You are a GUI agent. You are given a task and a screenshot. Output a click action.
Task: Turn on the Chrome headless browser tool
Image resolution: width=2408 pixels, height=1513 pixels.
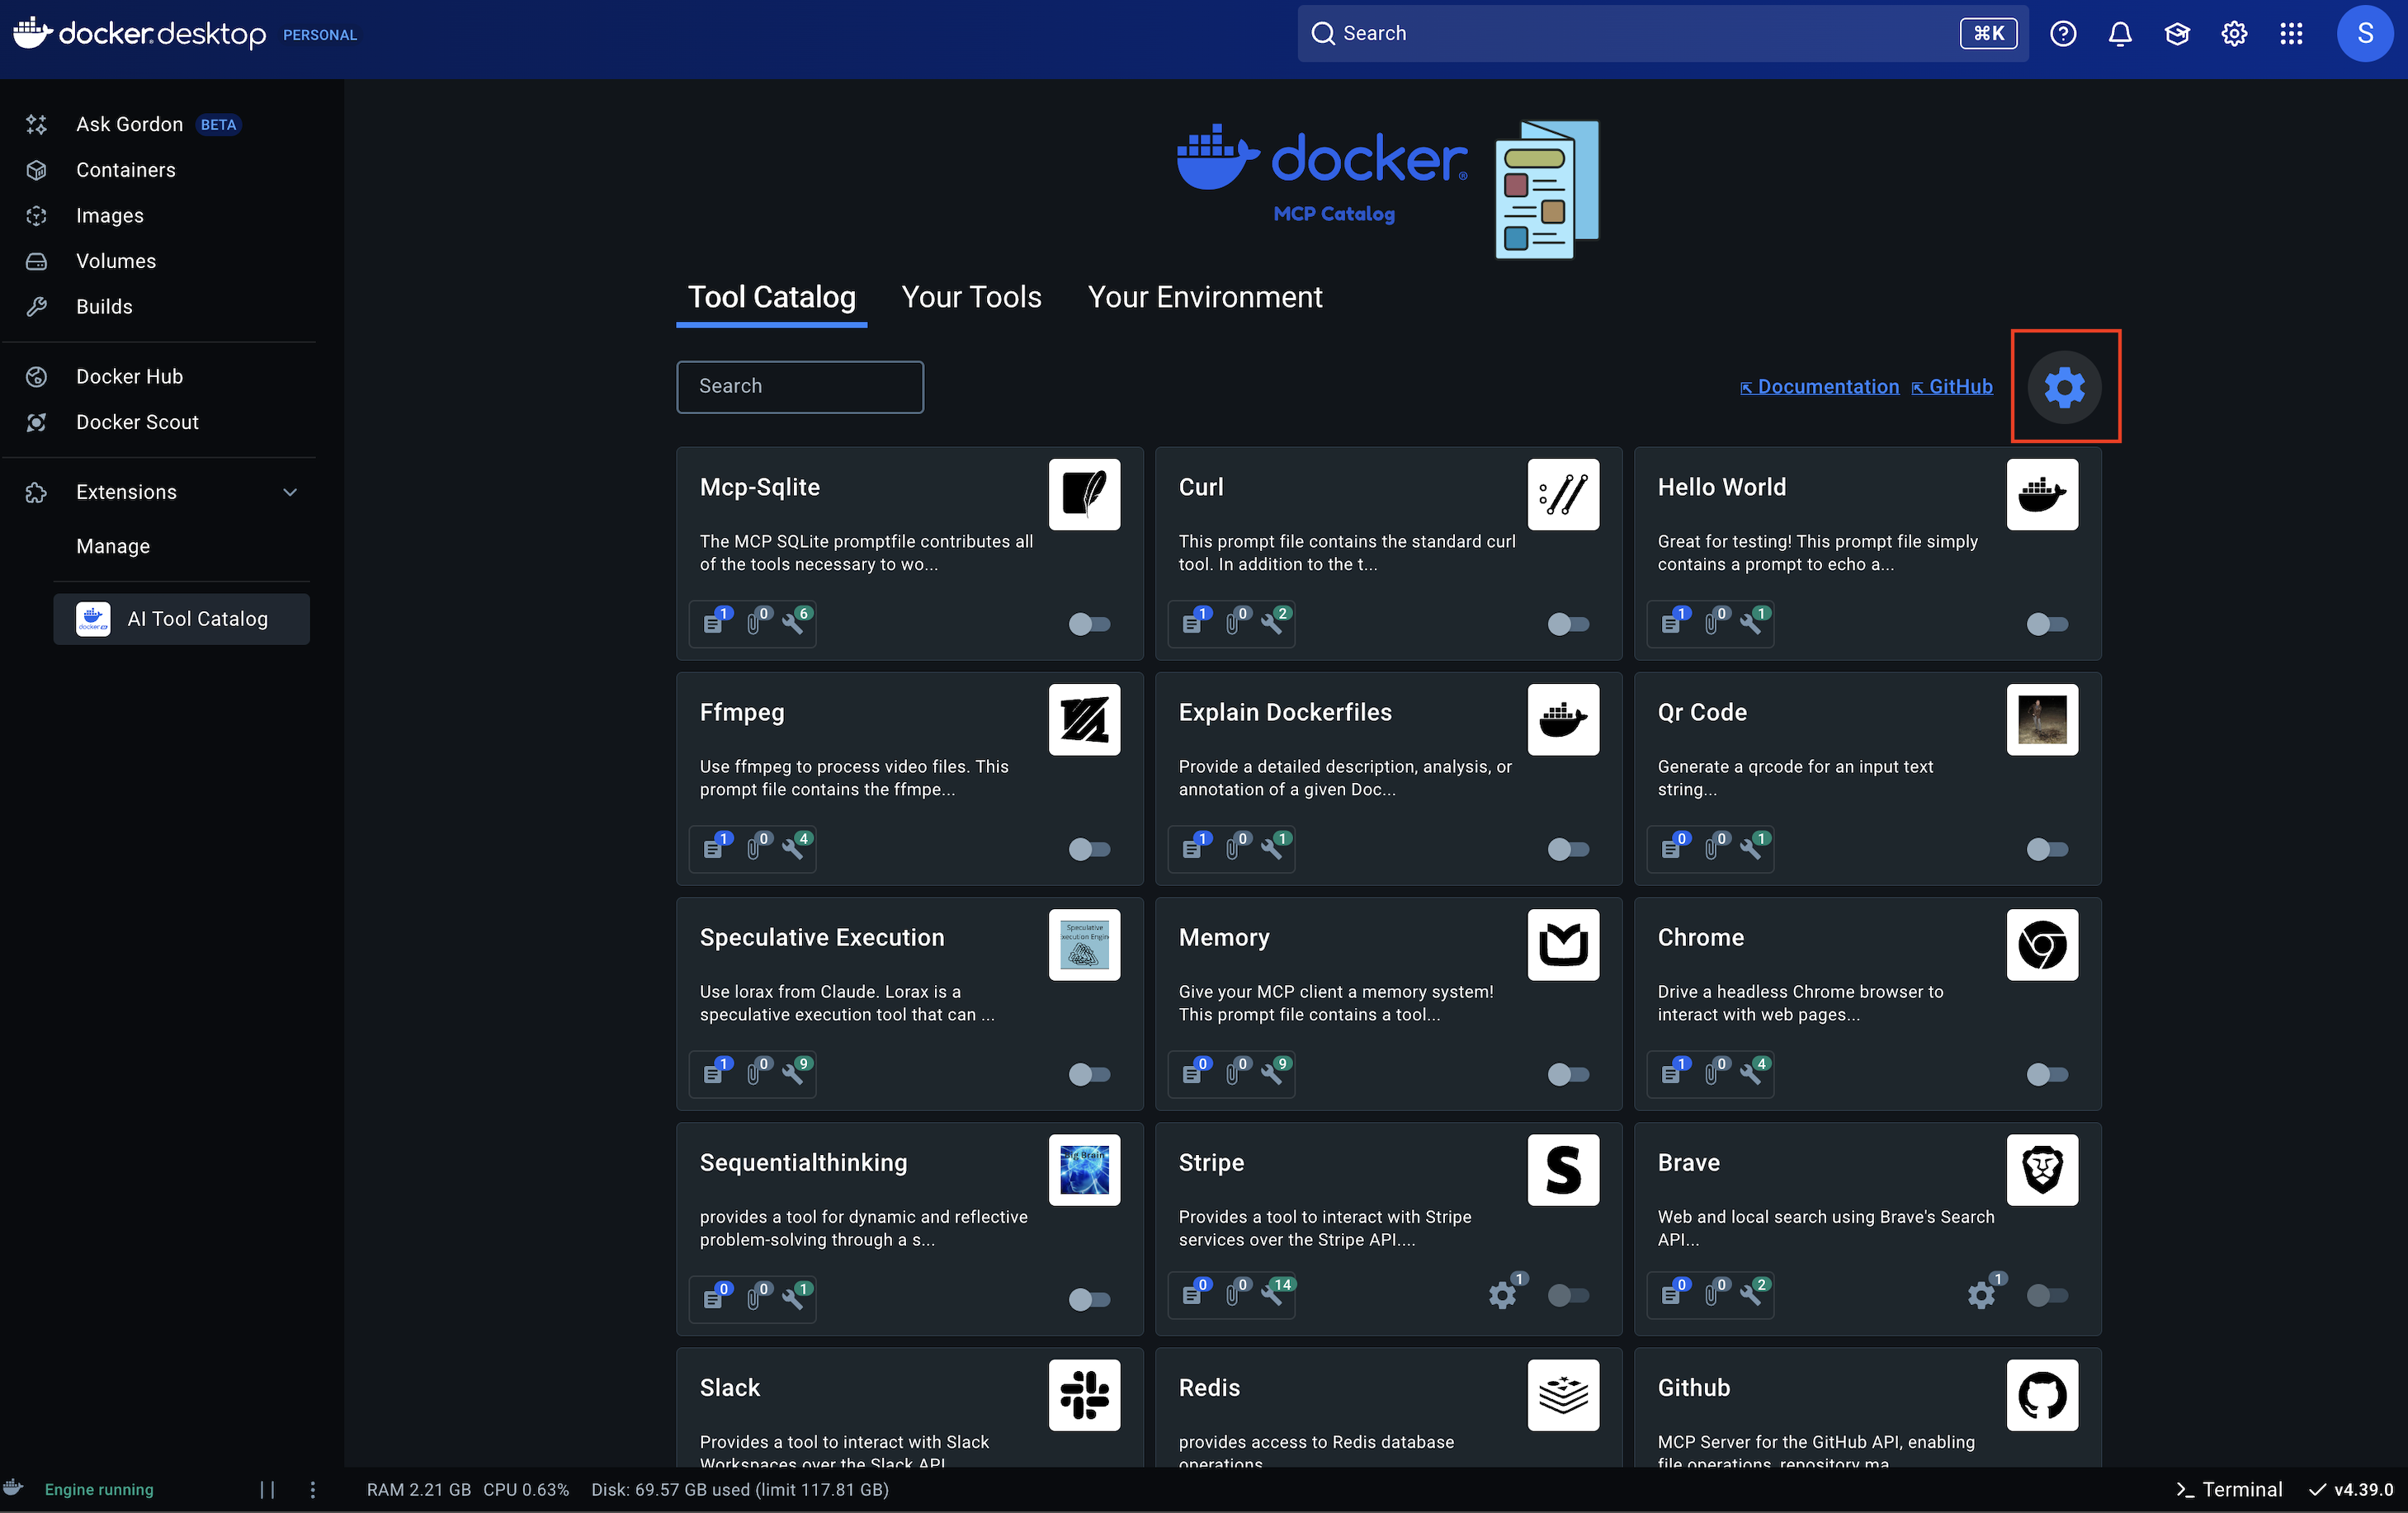(2046, 1075)
